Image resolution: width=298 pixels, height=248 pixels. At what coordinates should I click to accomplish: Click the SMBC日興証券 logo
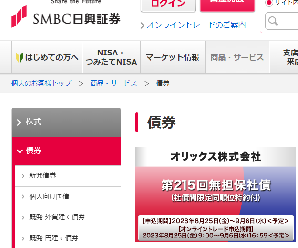coord(66,16)
